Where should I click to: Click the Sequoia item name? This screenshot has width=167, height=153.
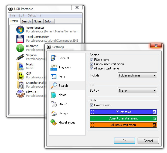click(31, 55)
